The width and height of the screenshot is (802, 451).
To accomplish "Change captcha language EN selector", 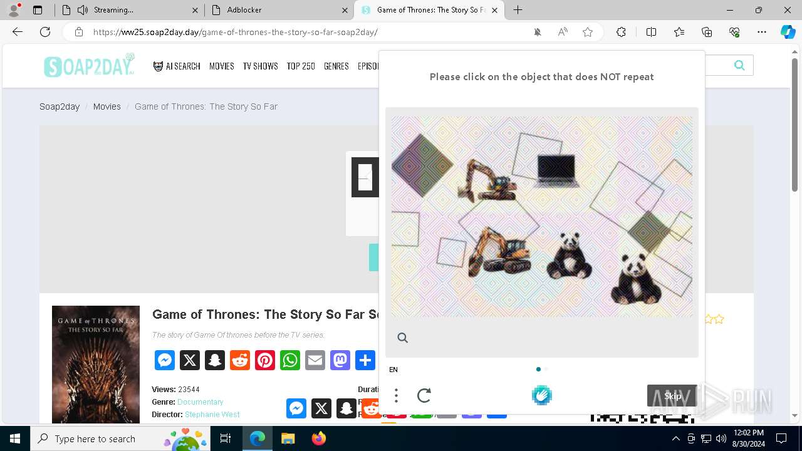I will point(393,370).
